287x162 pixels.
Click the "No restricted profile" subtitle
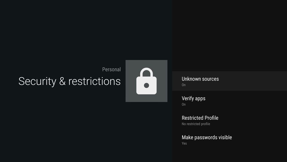point(196,124)
